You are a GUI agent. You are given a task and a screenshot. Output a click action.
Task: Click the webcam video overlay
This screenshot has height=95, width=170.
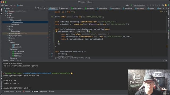149,82
